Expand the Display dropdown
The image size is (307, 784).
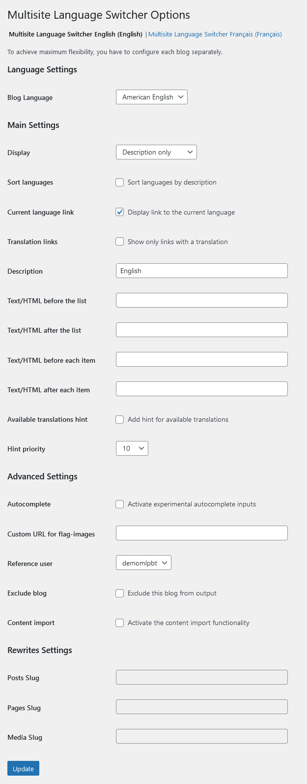coord(156,153)
